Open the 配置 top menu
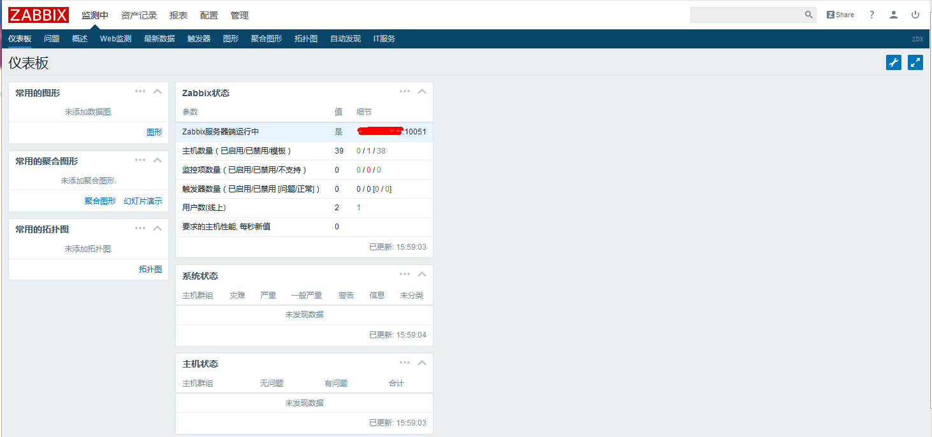932x437 pixels. coord(209,15)
